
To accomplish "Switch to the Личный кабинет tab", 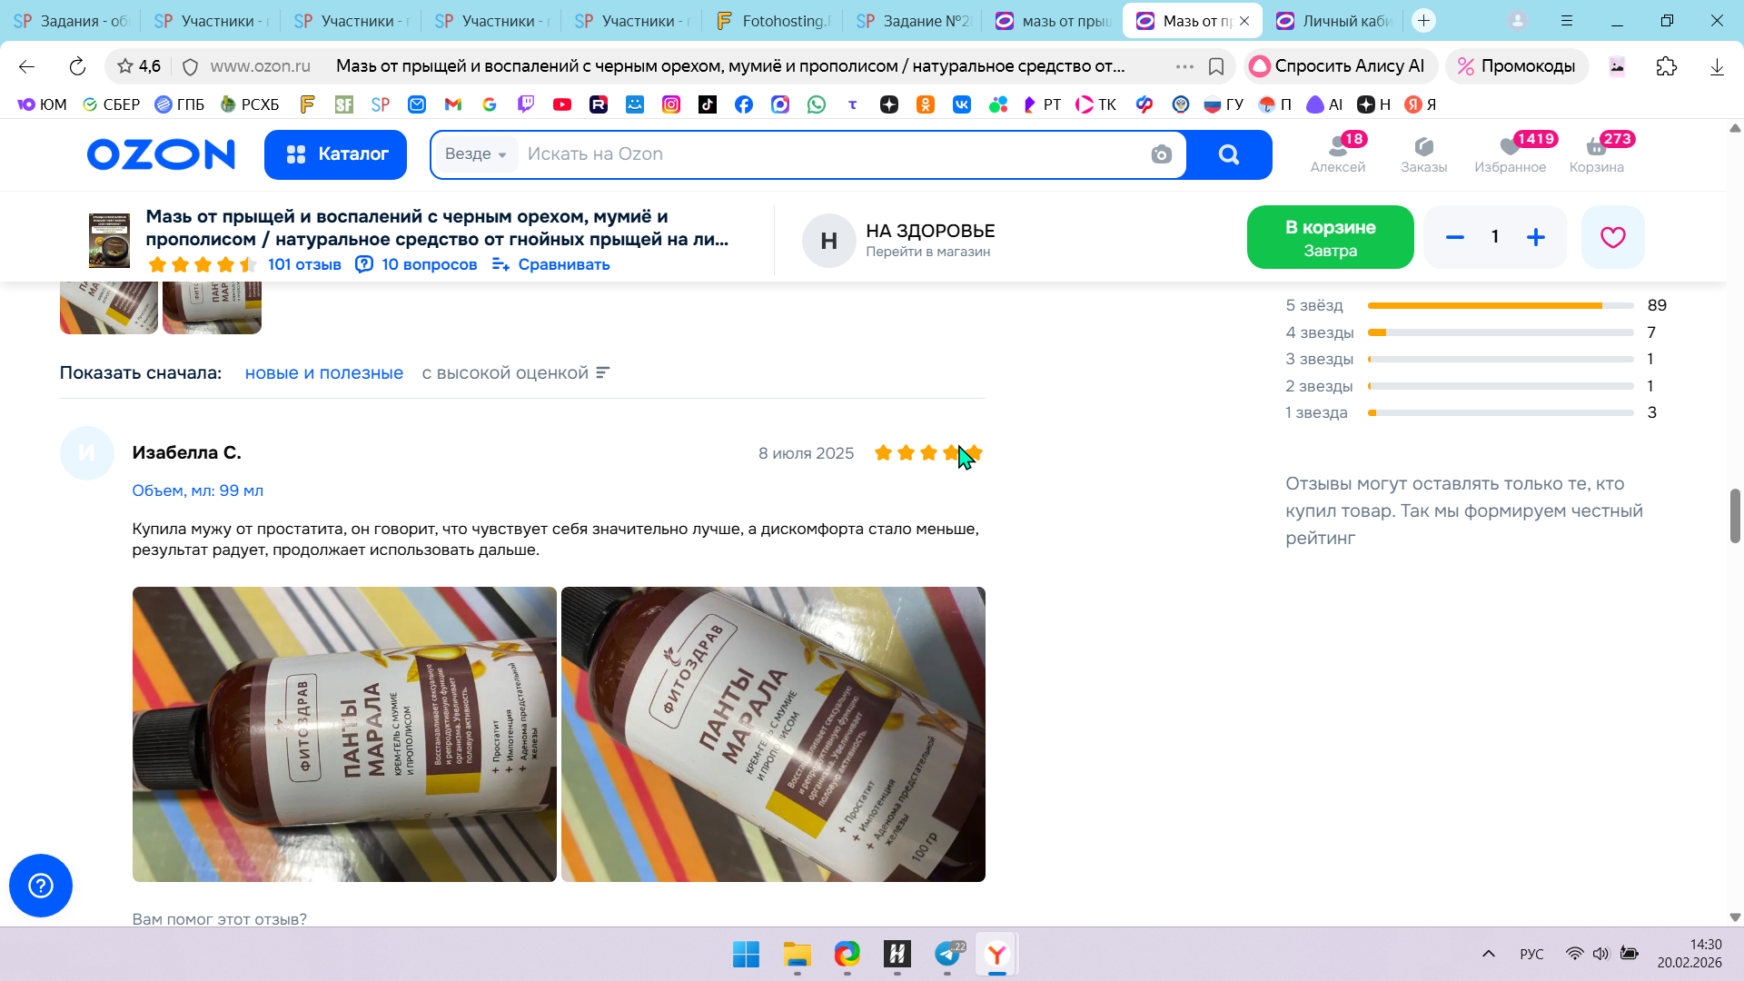I will click(1333, 21).
